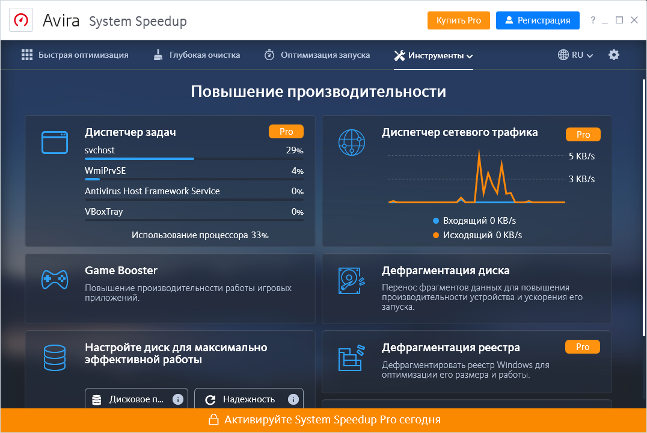Click the stopwatch icon of Оптимизация запуска
Screen dimensions: 647x433
point(269,55)
